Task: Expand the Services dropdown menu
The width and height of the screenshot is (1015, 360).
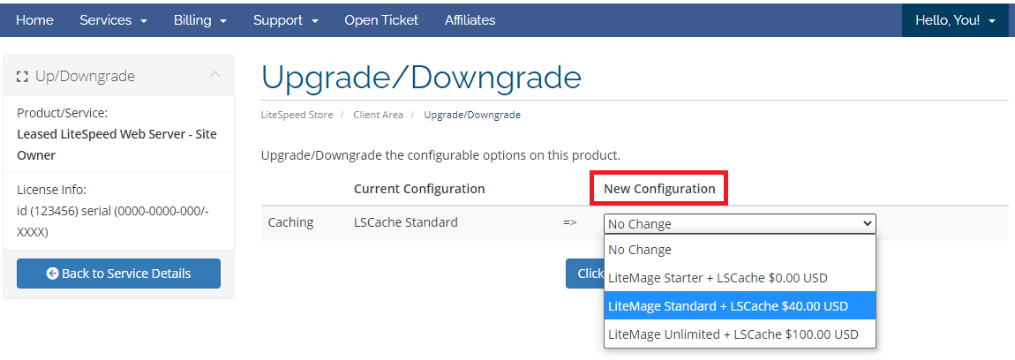Action: pyautogui.click(x=113, y=19)
